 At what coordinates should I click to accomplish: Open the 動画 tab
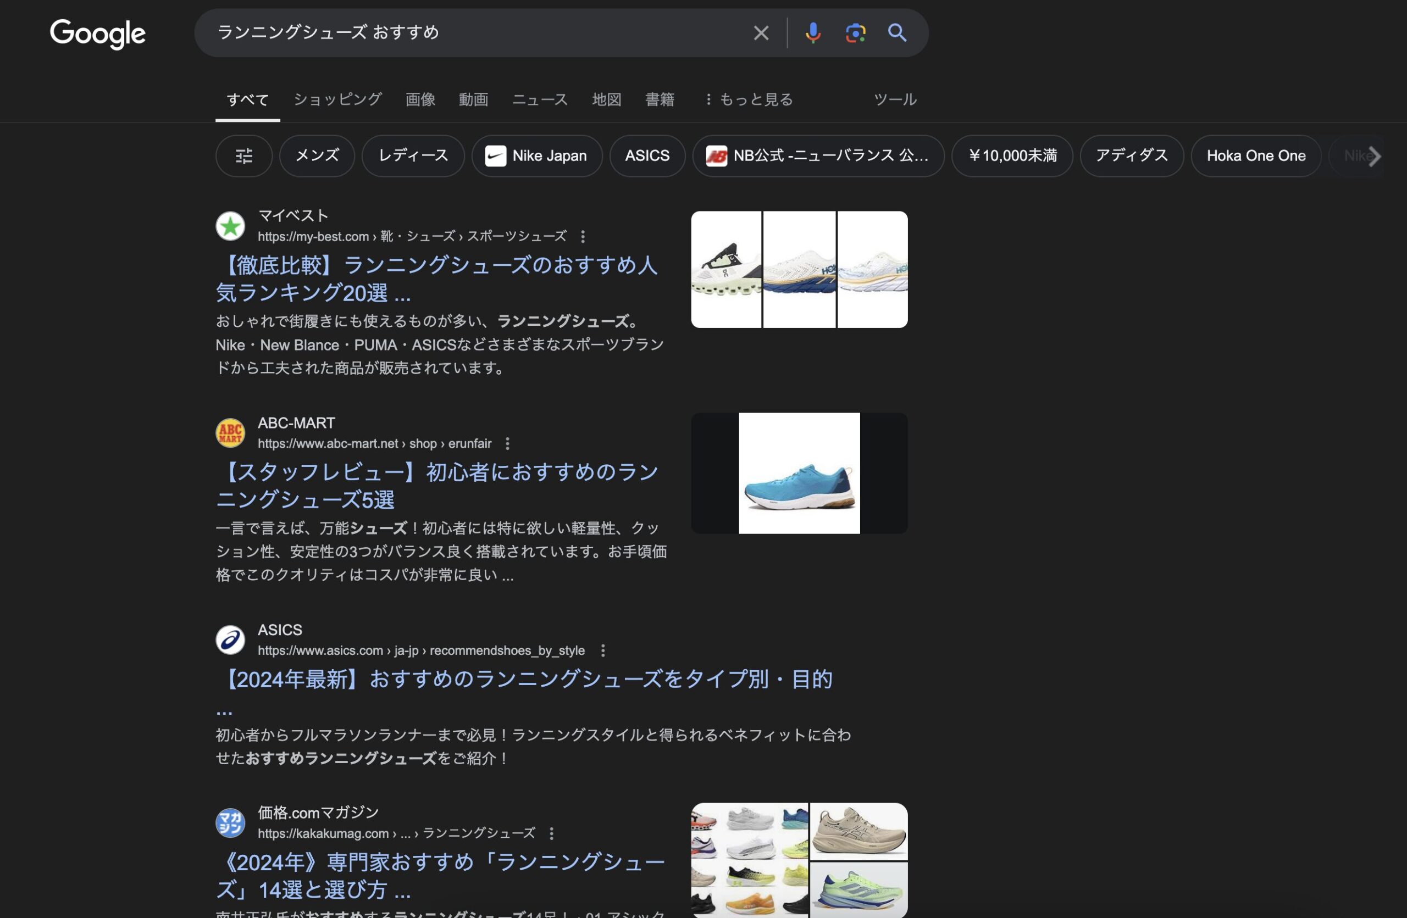coord(474,99)
